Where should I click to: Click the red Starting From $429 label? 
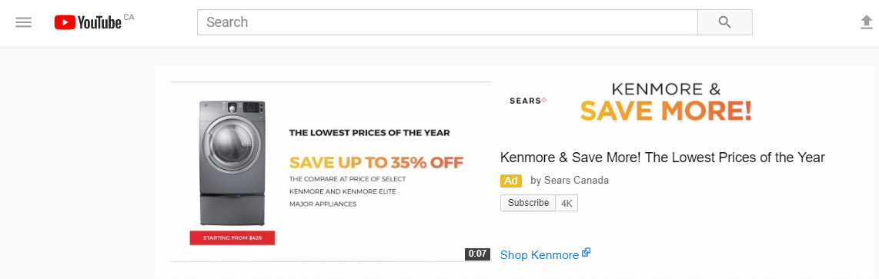(232, 238)
